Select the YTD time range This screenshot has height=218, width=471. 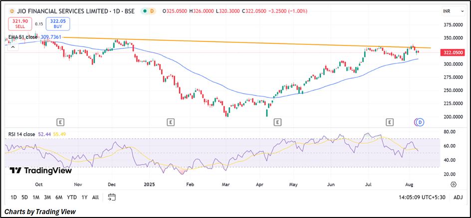point(72,197)
